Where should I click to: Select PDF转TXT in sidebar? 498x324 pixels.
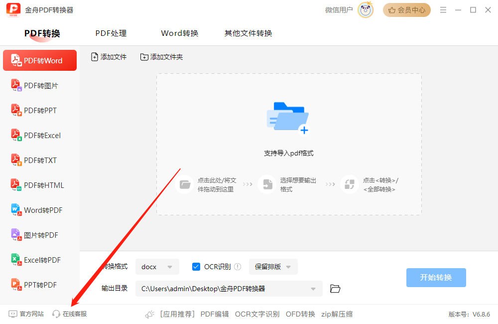coord(40,160)
